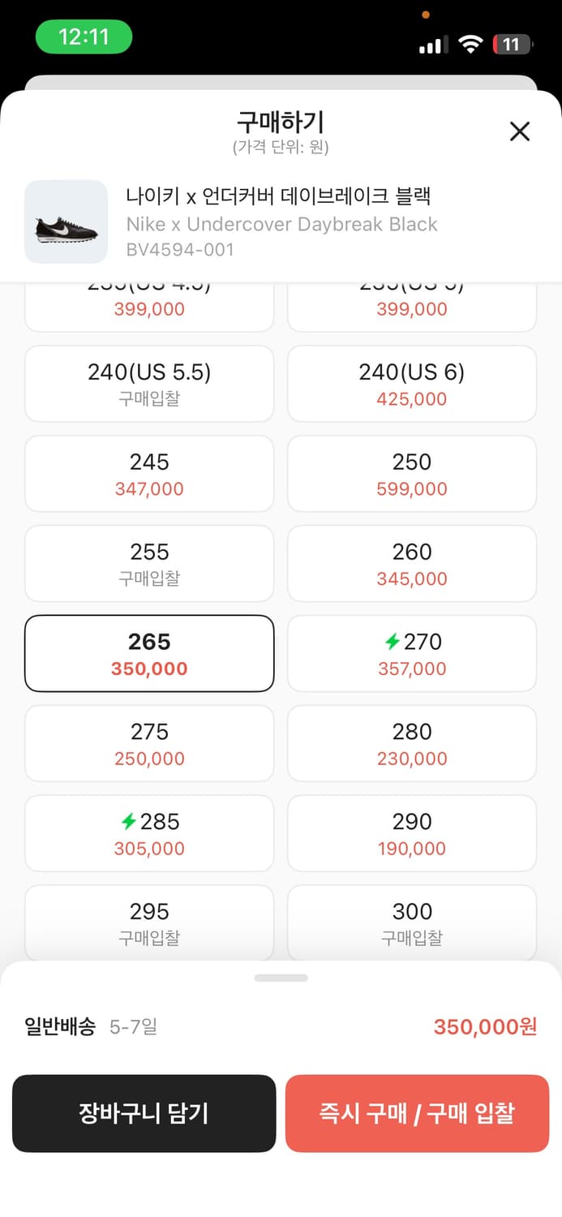This screenshot has width=562, height=1217.
Task: Select size 255 marked 구매입찰
Action: point(149,563)
